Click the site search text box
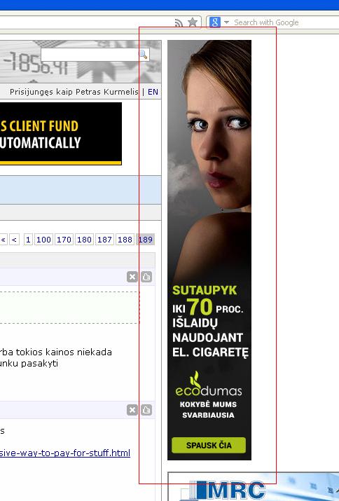Screen dimensions: 339x501 pyautogui.click(x=91, y=55)
